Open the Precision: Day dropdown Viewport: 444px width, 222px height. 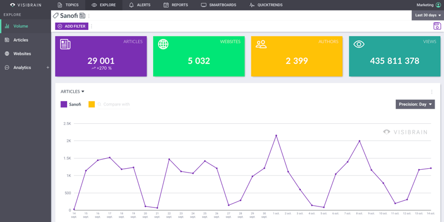tap(415, 104)
